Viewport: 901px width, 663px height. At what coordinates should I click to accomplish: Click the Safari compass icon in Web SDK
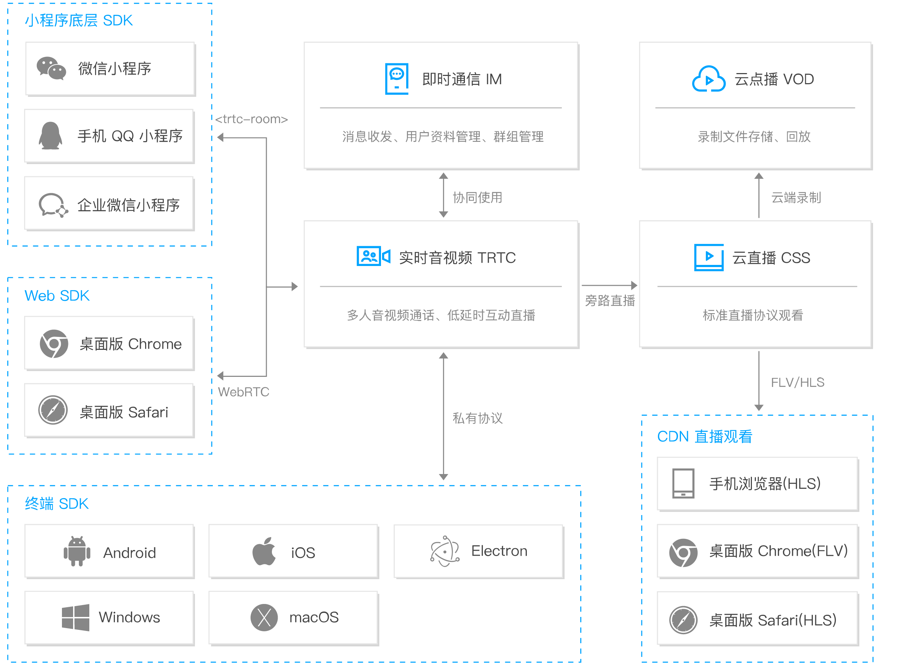coord(53,410)
